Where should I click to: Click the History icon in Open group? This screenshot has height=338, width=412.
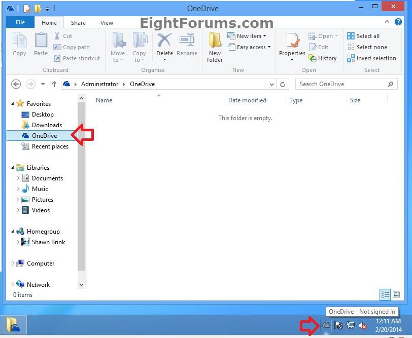click(323, 58)
